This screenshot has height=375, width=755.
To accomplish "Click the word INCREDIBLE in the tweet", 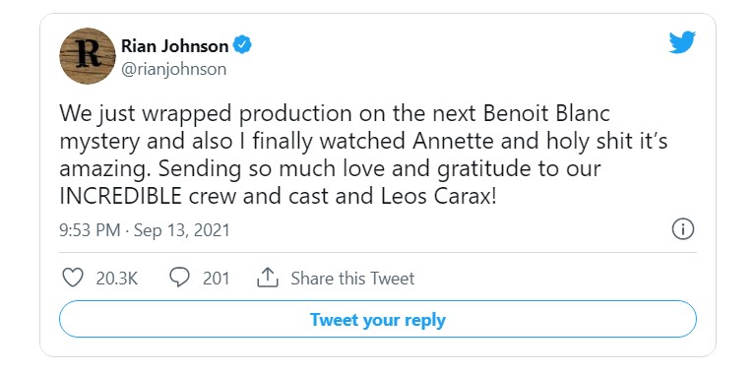I will [120, 198].
